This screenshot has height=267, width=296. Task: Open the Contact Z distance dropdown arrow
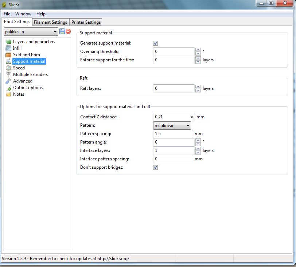click(x=192, y=117)
